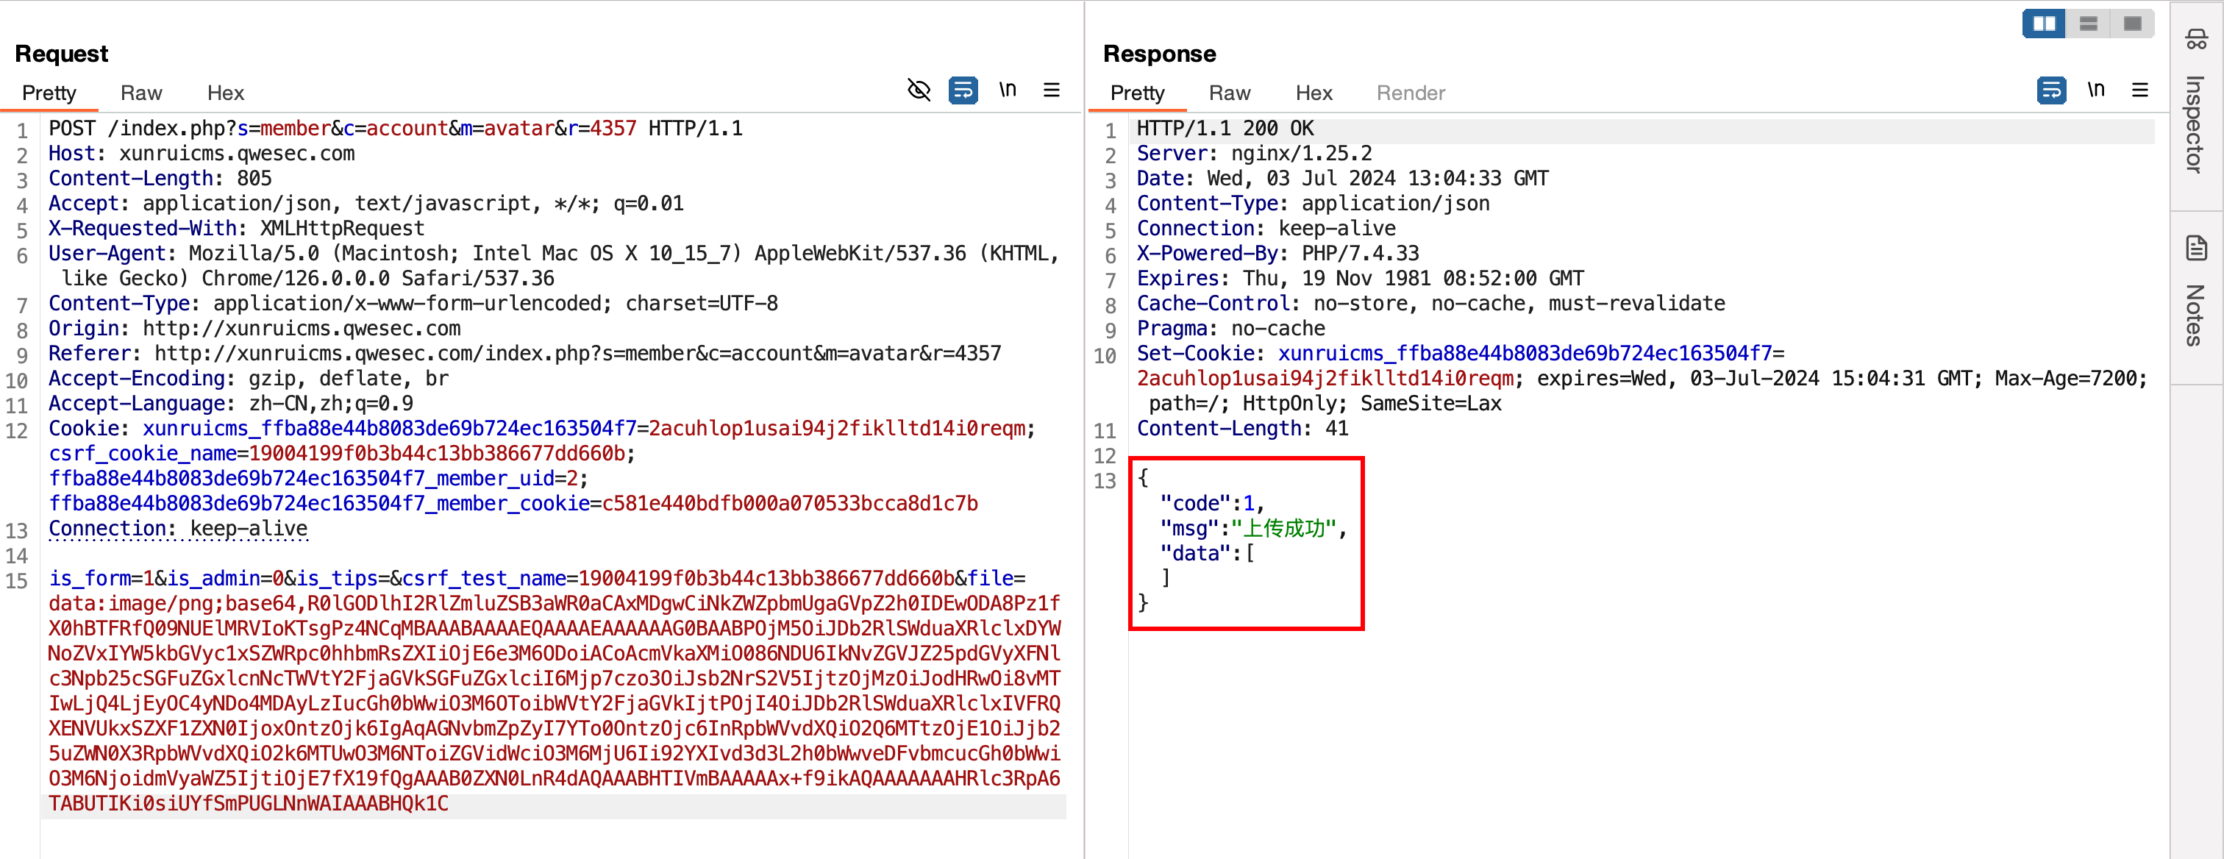Select single combined-panel layout icon
The height and width of the screenshot is (859, 2224).
(2133, 24)
